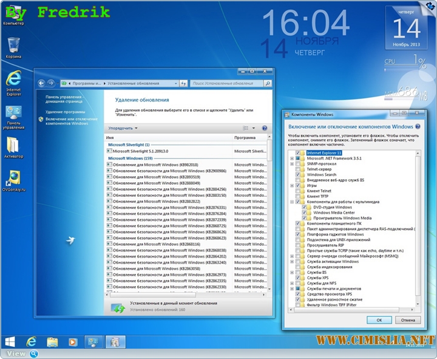Launch Internet Explorer from the taskbar

(31, 342)
